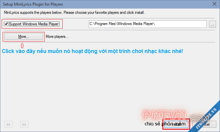Click the blue Vietnamese annotation text

coord(92,51)
